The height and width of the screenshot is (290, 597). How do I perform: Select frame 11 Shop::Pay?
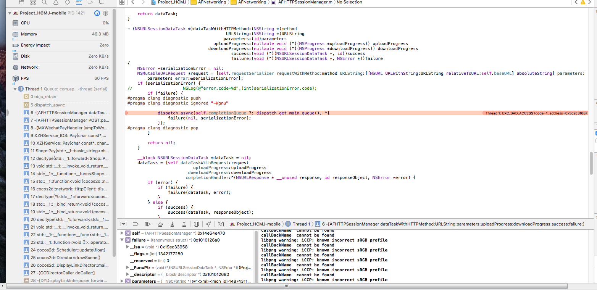click(67, 151)
